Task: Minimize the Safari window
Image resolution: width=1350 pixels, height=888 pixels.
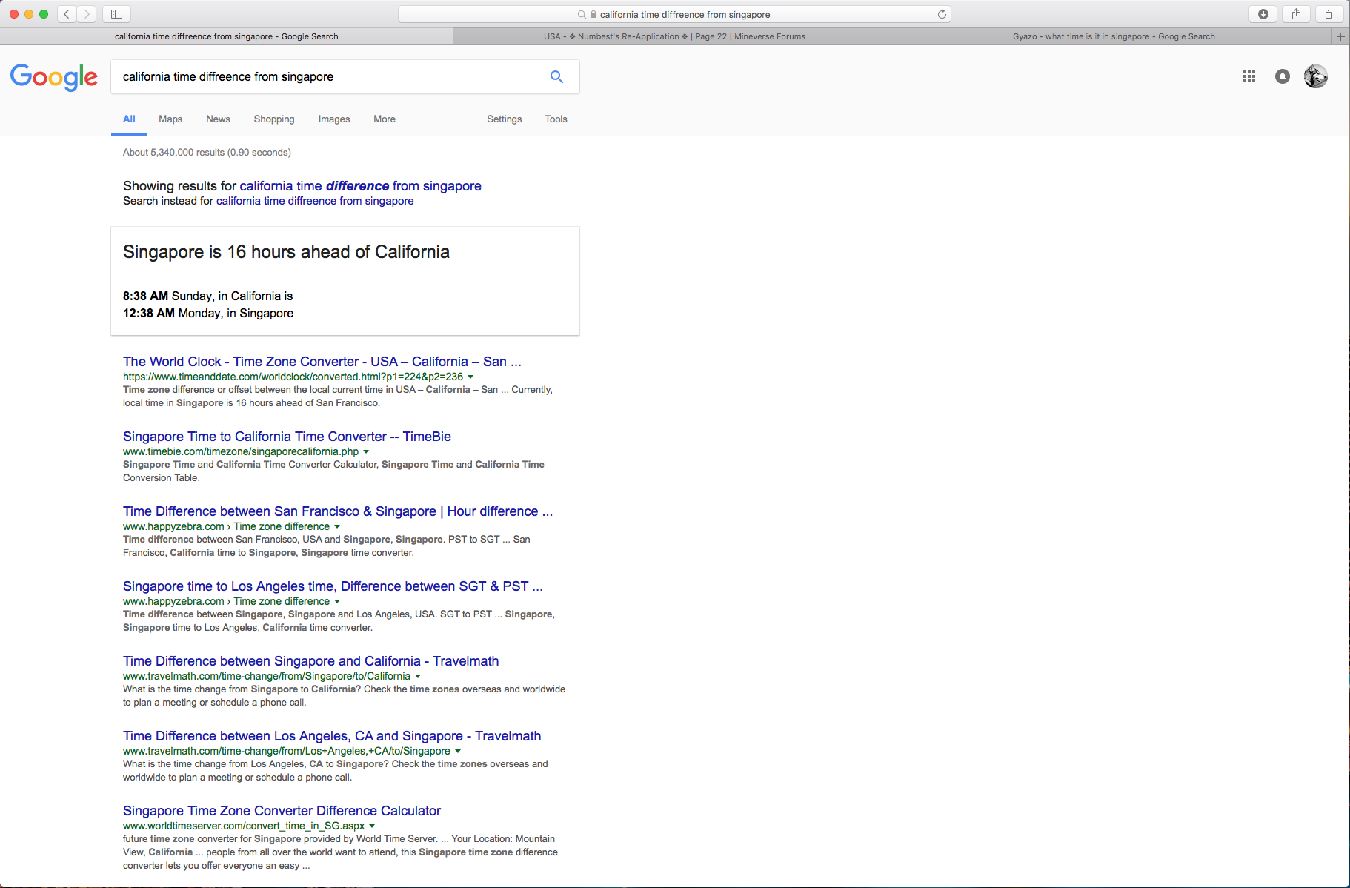Action: pyautogui.click(x=29, y=14)
